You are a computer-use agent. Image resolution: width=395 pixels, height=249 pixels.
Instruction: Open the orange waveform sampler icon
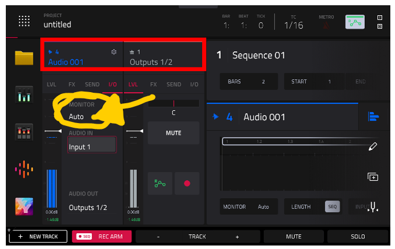click(24, 169)
